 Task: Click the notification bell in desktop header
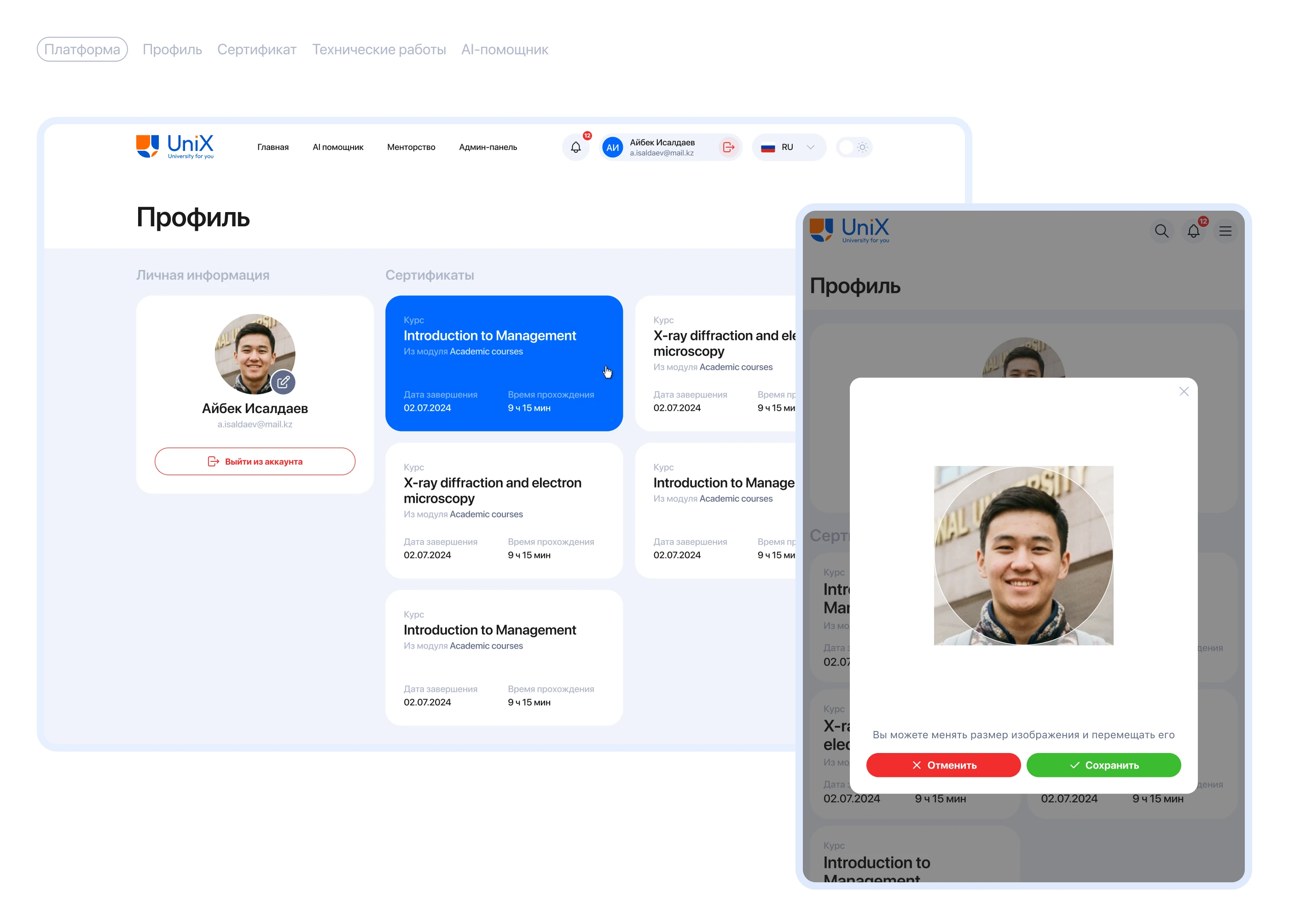click(575, 147)
